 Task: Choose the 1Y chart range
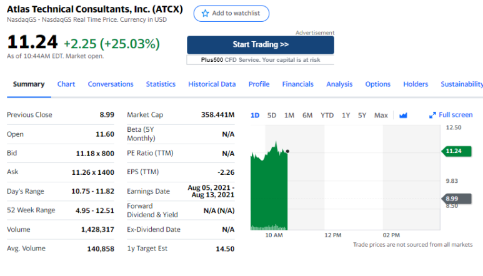(x=346, y=116)
